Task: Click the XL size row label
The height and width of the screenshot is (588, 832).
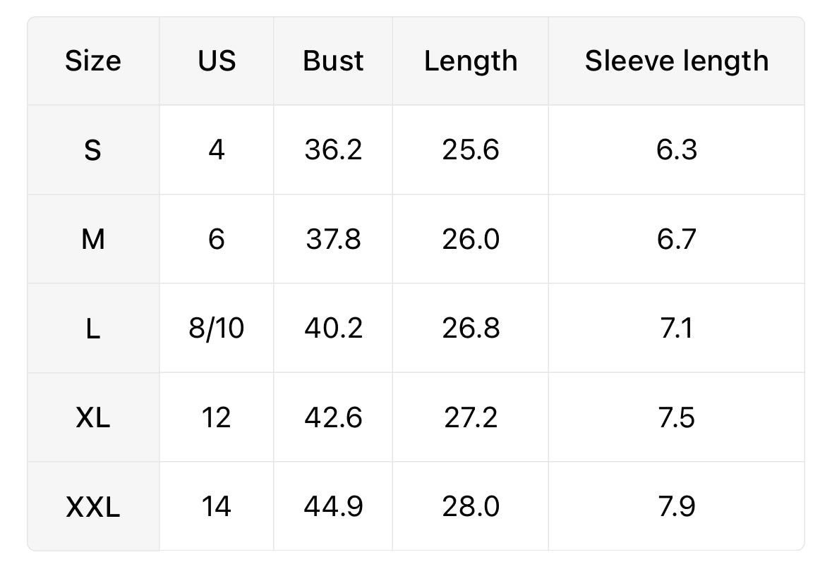Action: (x=93, y=418)
